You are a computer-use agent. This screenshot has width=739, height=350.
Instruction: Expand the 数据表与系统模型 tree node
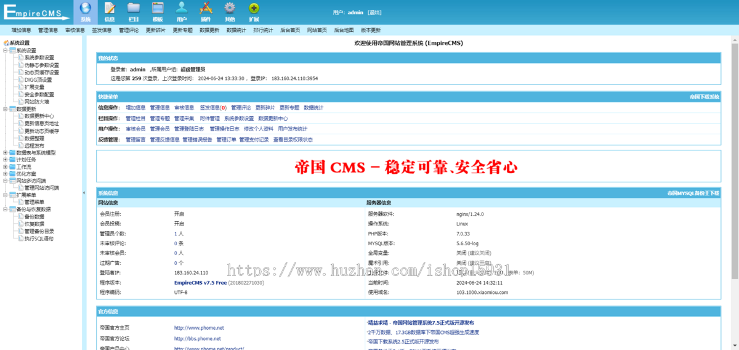click(6, 152)
